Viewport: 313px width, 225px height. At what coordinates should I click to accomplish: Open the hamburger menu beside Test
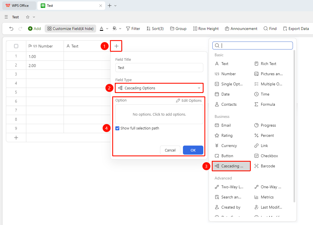pos(6,17)
